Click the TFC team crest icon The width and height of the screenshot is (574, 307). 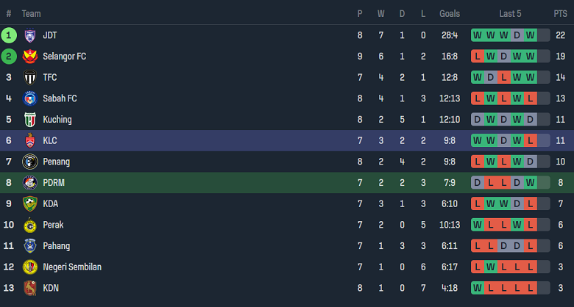(30, 77)
